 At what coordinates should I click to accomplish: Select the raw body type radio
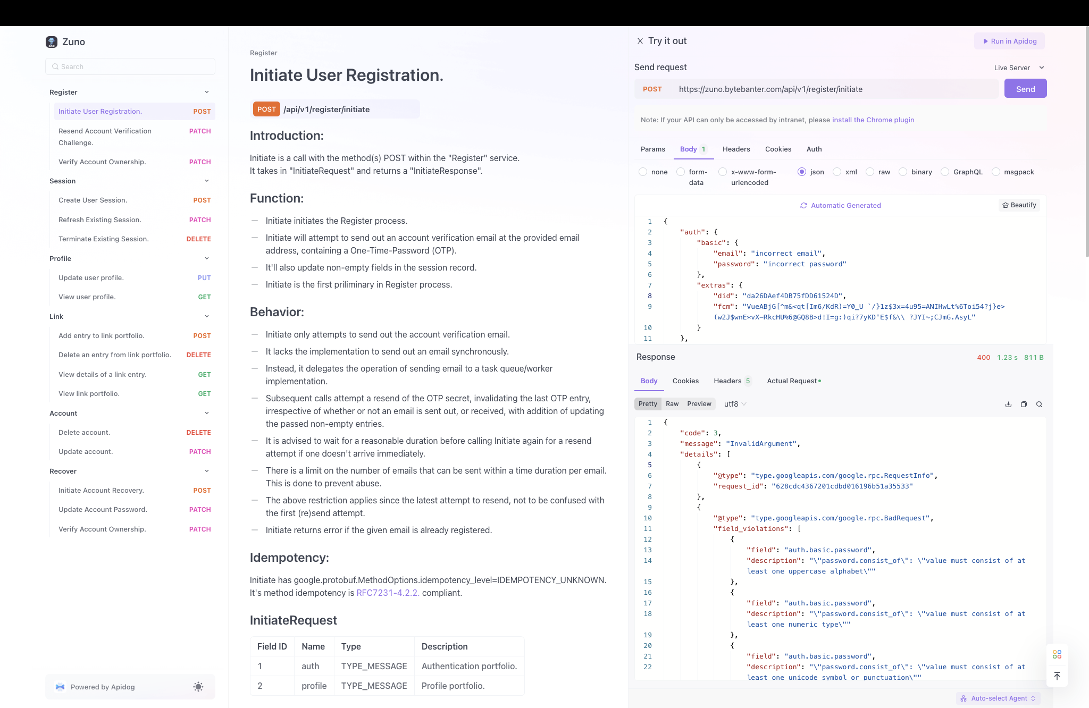(870, 172)
